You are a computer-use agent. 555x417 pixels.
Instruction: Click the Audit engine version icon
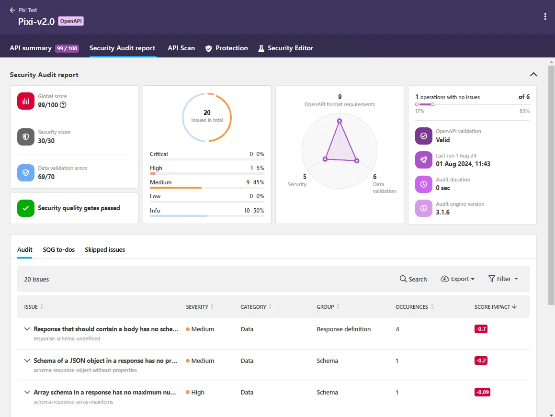(x=423, y=209)
